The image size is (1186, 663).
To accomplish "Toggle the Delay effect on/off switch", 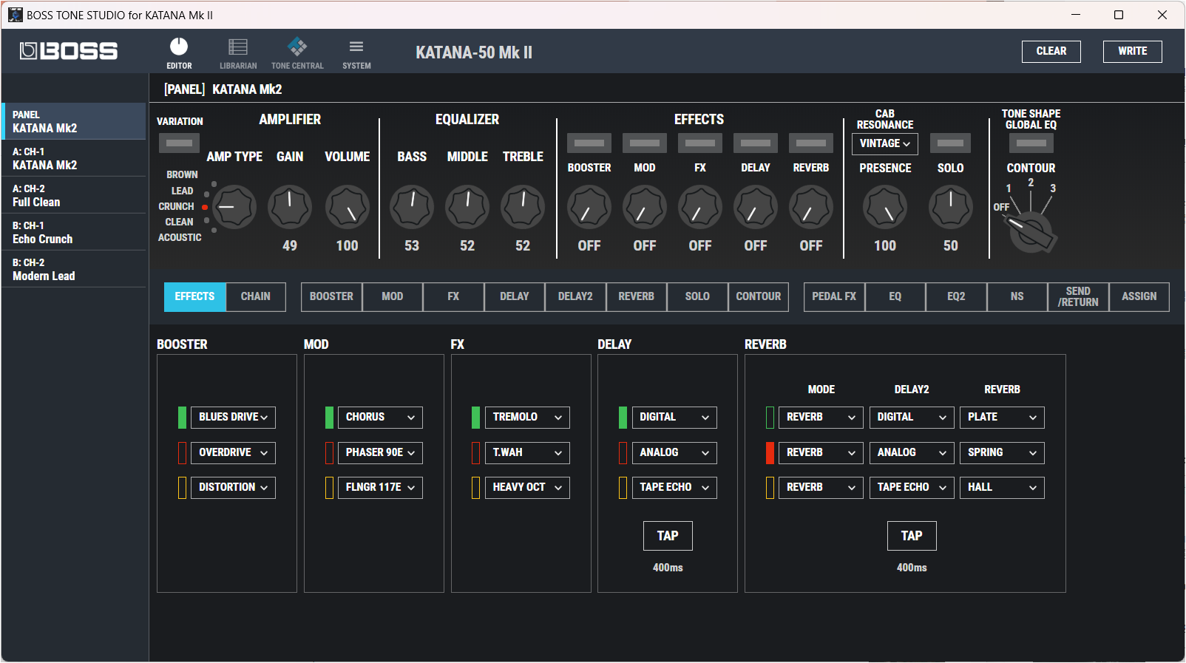I will [756, 143].
